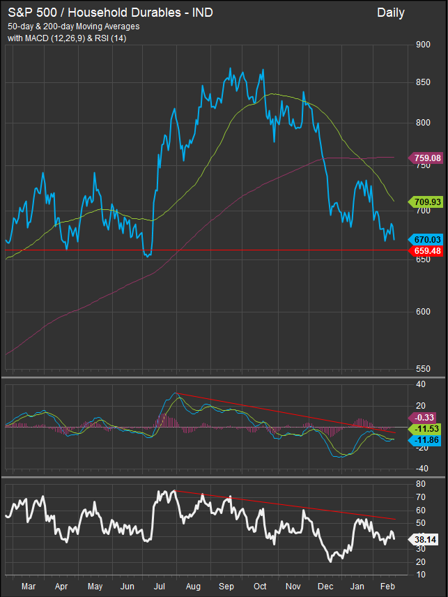
Task: Click the 70 label on the RSI axis
Action: (421, 497)
